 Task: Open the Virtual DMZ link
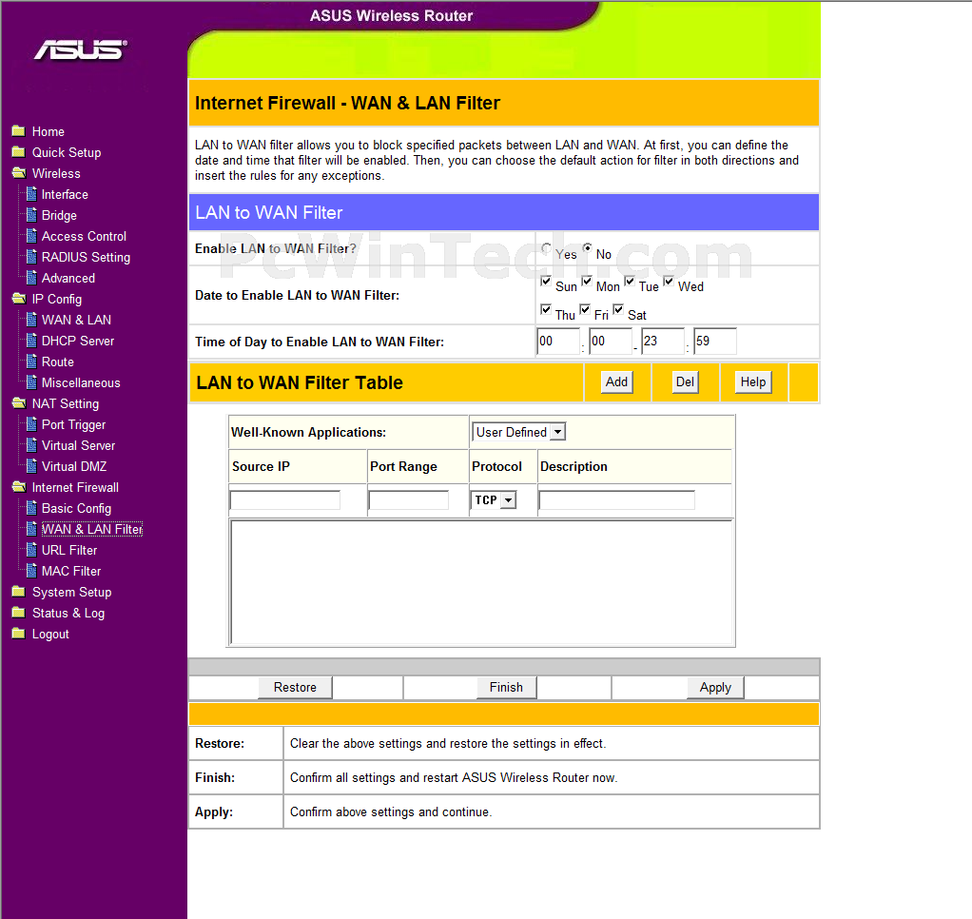coord(74,466)
